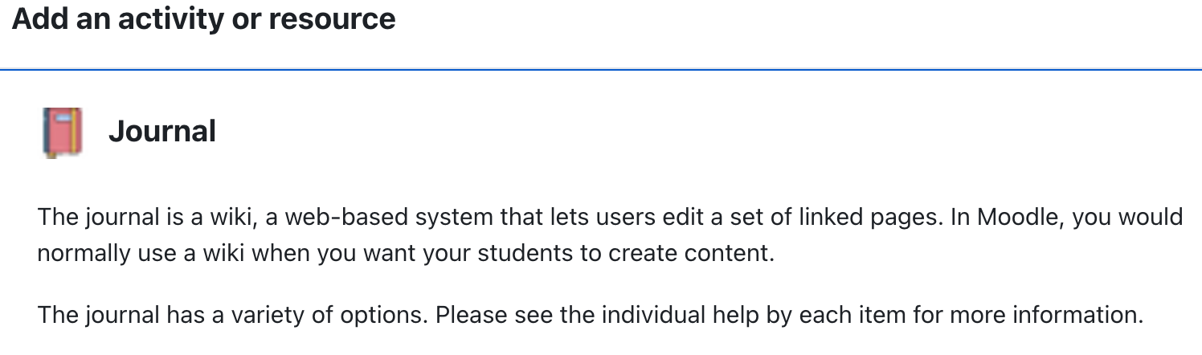Click the 'Add an activity or resource' heading

tap(204, 18)
